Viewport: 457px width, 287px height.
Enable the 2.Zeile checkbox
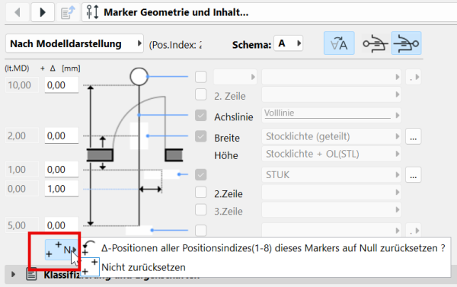click(201, 193)
